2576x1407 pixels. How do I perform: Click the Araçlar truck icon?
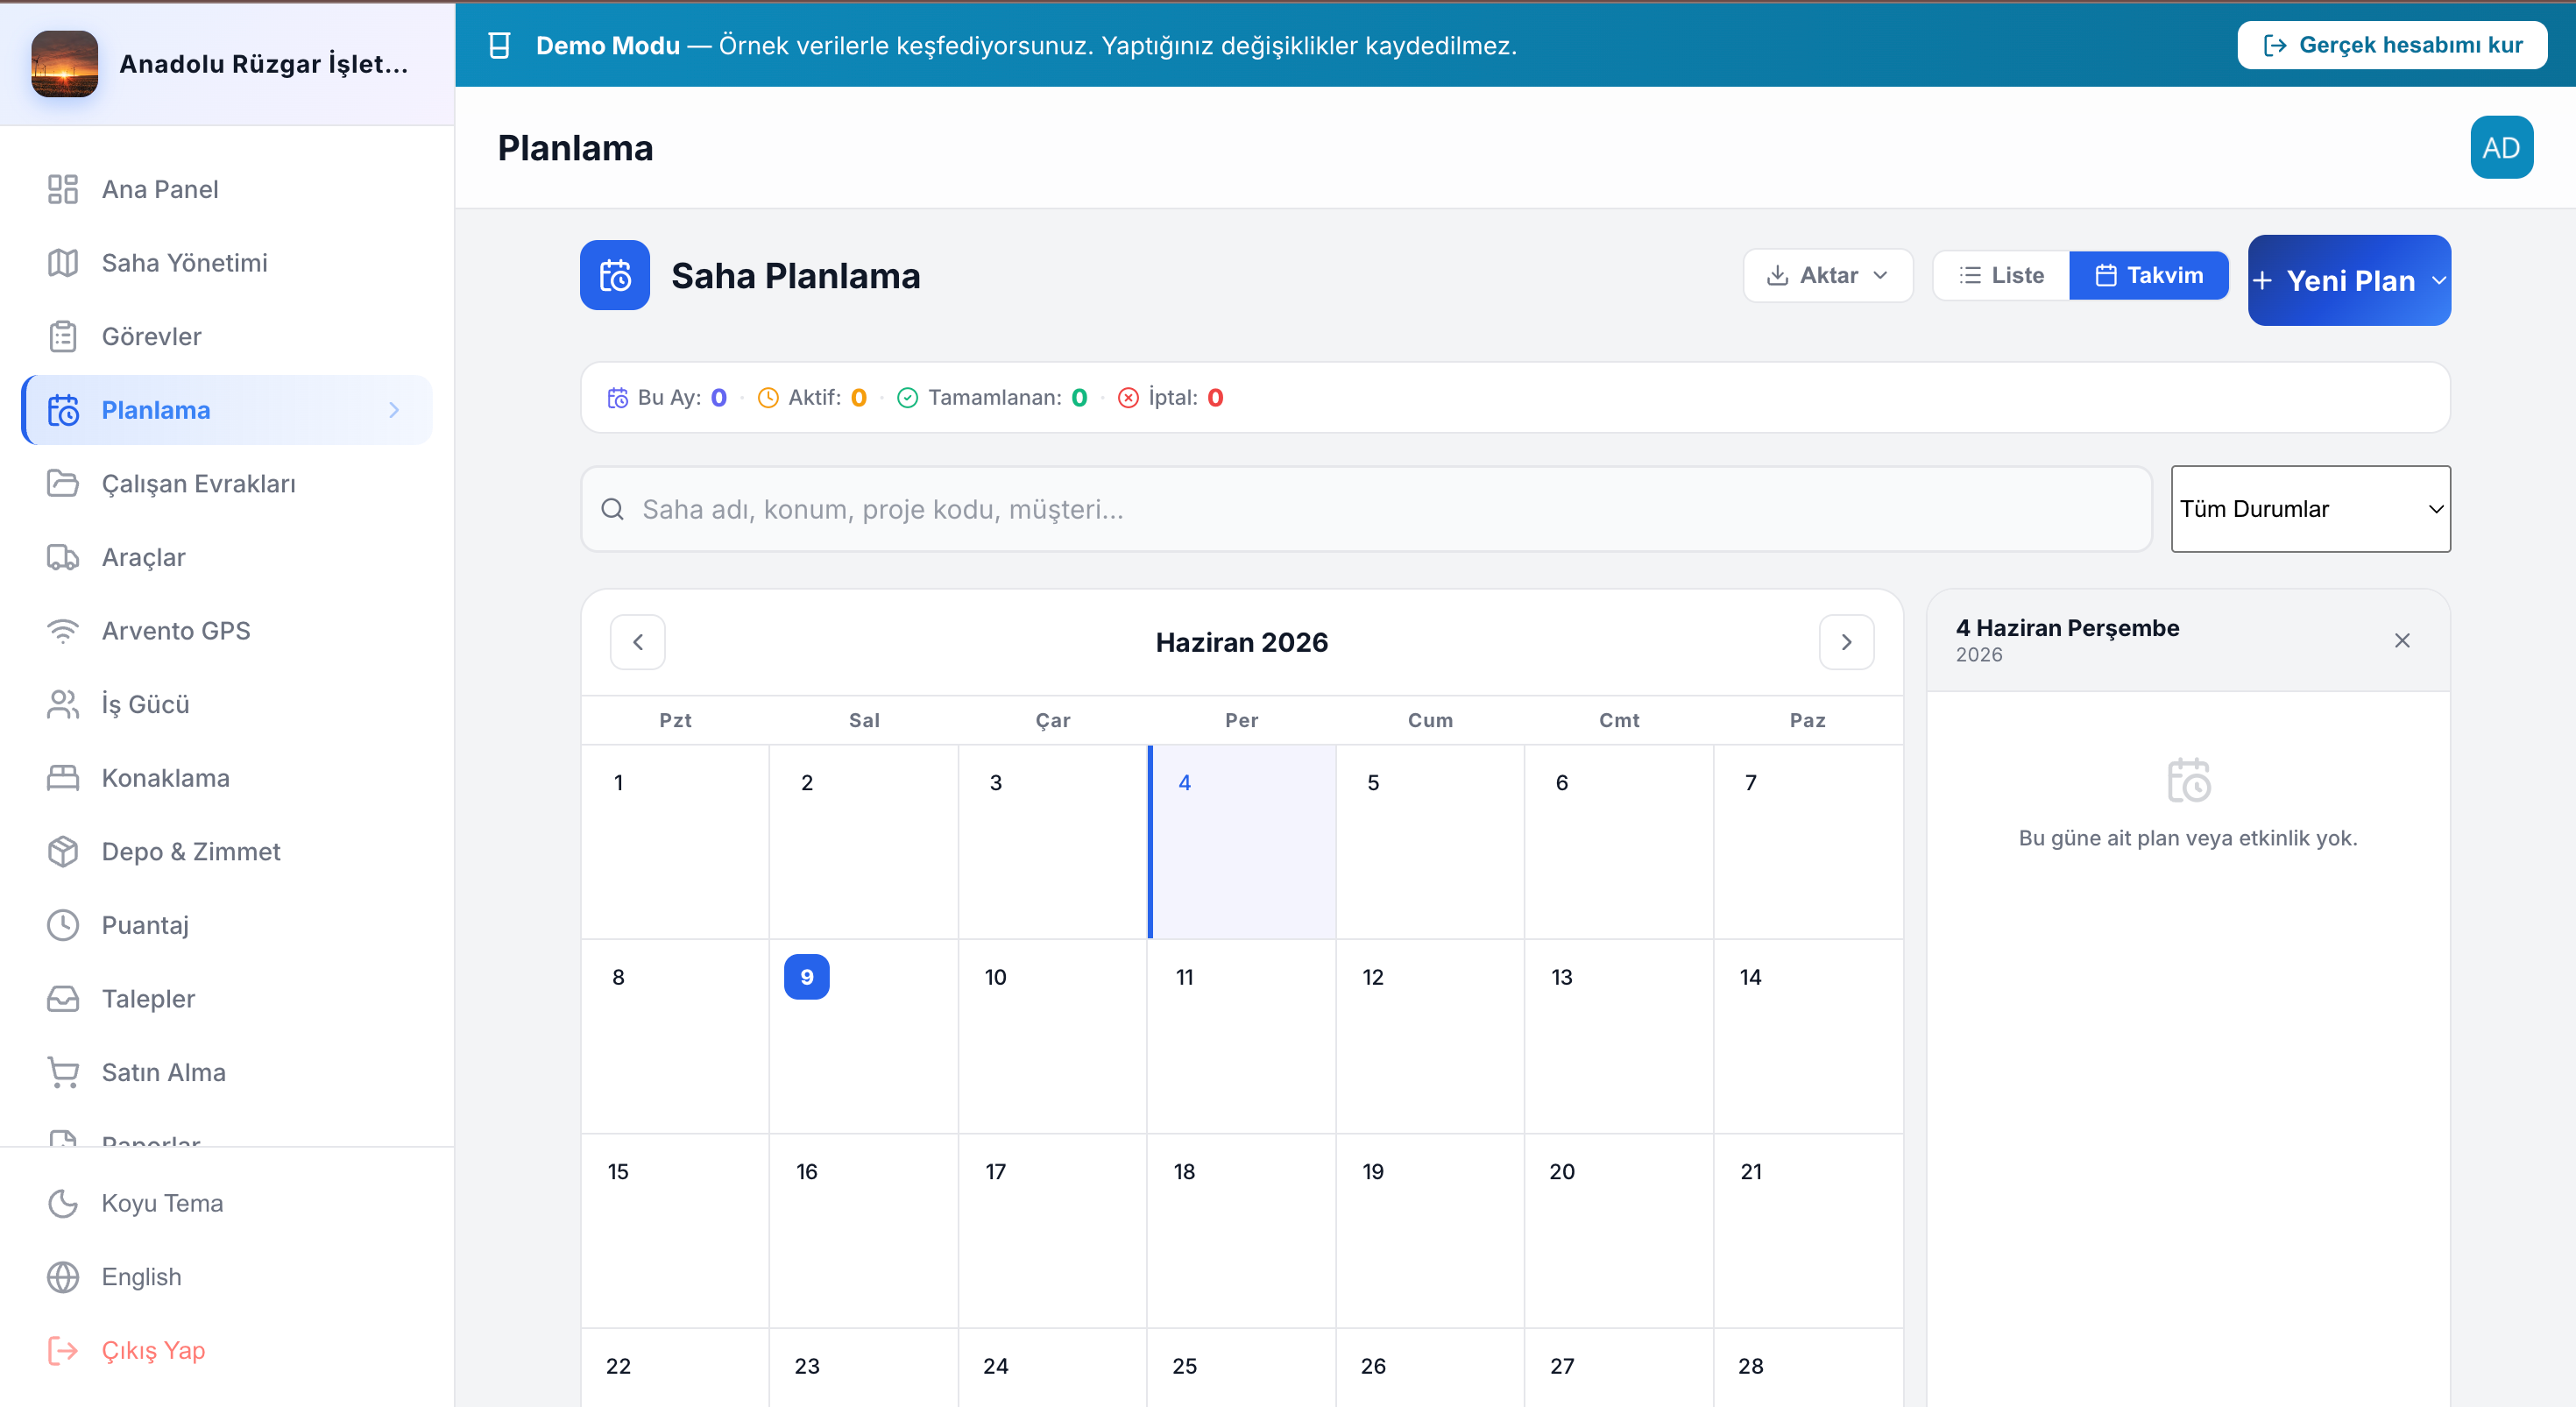click(63, 557)
